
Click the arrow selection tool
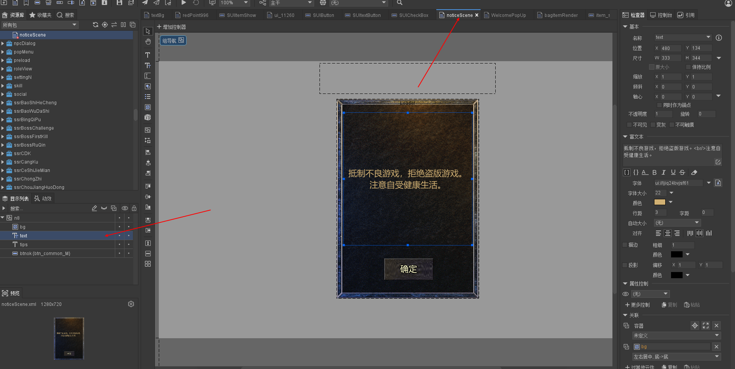[148, 31]
